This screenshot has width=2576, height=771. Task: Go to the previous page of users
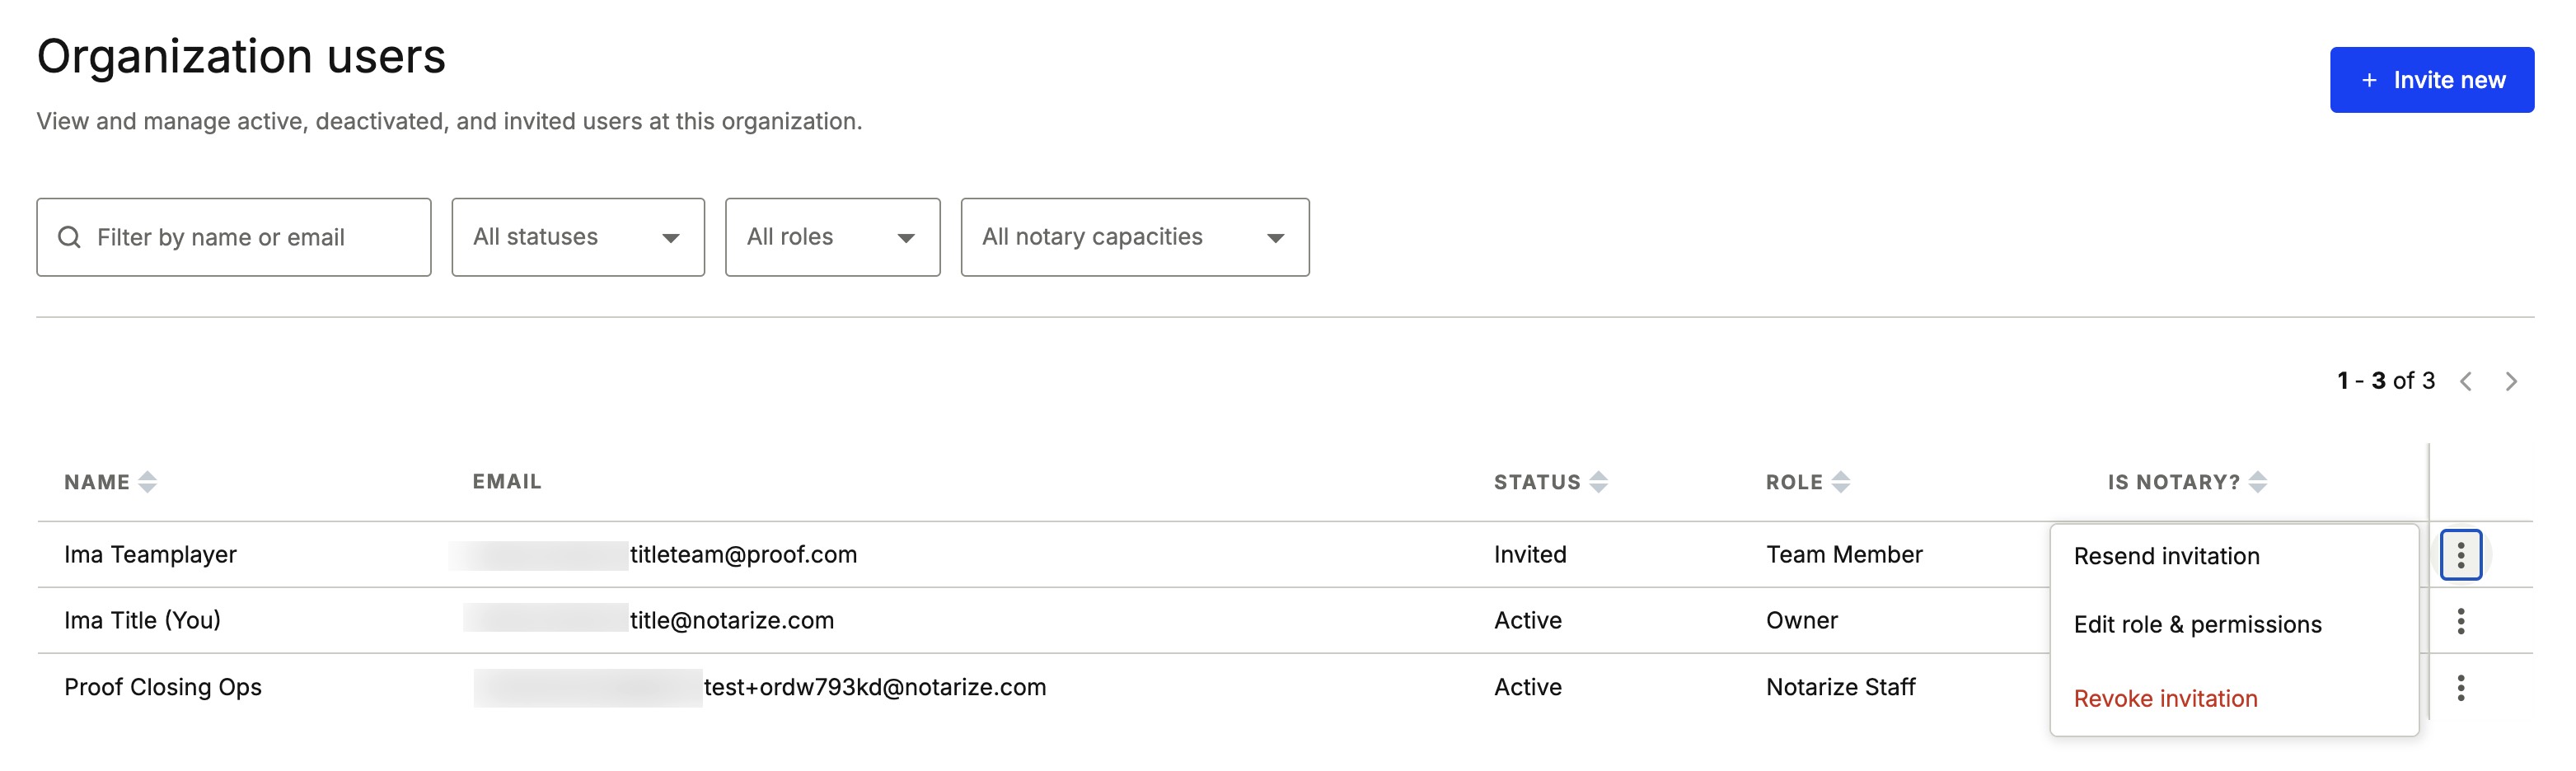2466,381
